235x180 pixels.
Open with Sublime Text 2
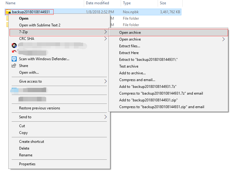pyautogui.click(x=40, y=25)
